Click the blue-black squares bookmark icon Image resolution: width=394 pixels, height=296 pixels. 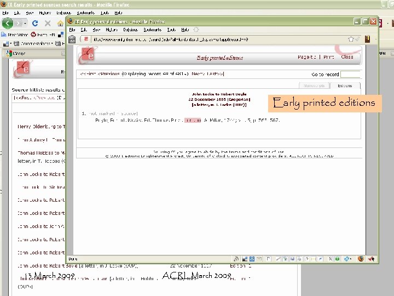coord(61,35)
